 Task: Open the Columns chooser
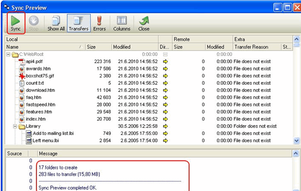122,23
